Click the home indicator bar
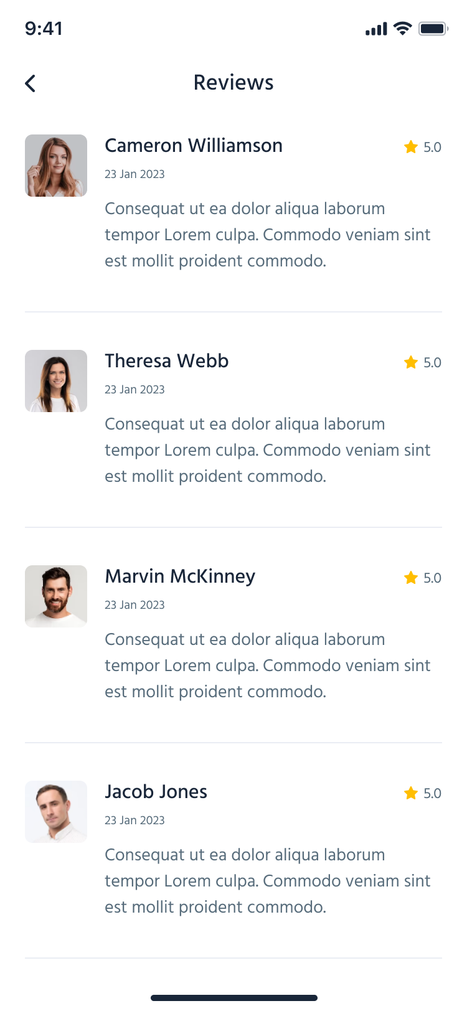 233,998
